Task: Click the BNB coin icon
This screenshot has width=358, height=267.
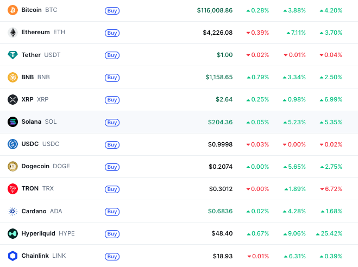Action: pyautogui.click(x=12, y=77)
